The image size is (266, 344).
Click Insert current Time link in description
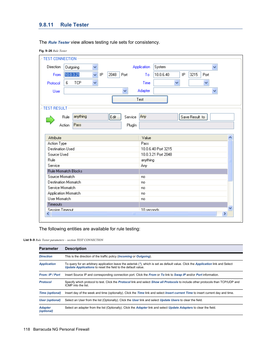179,293
